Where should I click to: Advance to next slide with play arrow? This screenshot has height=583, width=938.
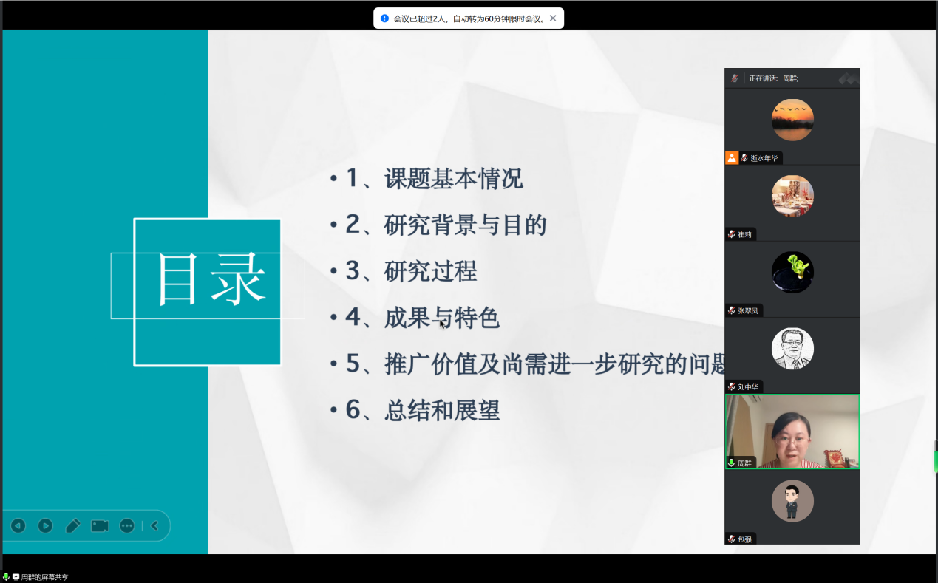click(x=45, y=525)
